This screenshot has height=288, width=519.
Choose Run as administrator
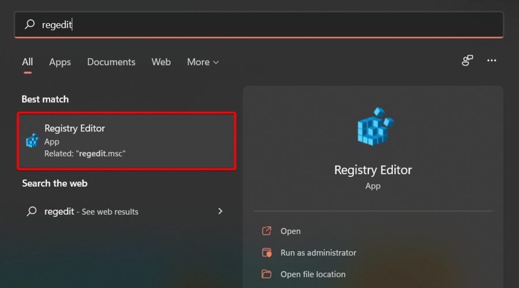[318, 253]
